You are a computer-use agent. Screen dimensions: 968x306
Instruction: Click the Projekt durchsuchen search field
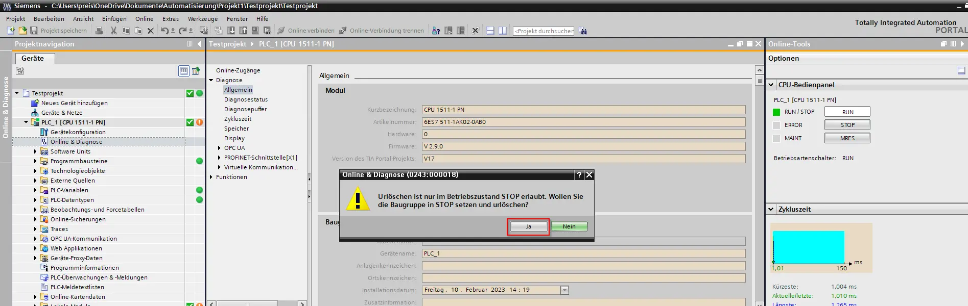click(x=544, y=31)
